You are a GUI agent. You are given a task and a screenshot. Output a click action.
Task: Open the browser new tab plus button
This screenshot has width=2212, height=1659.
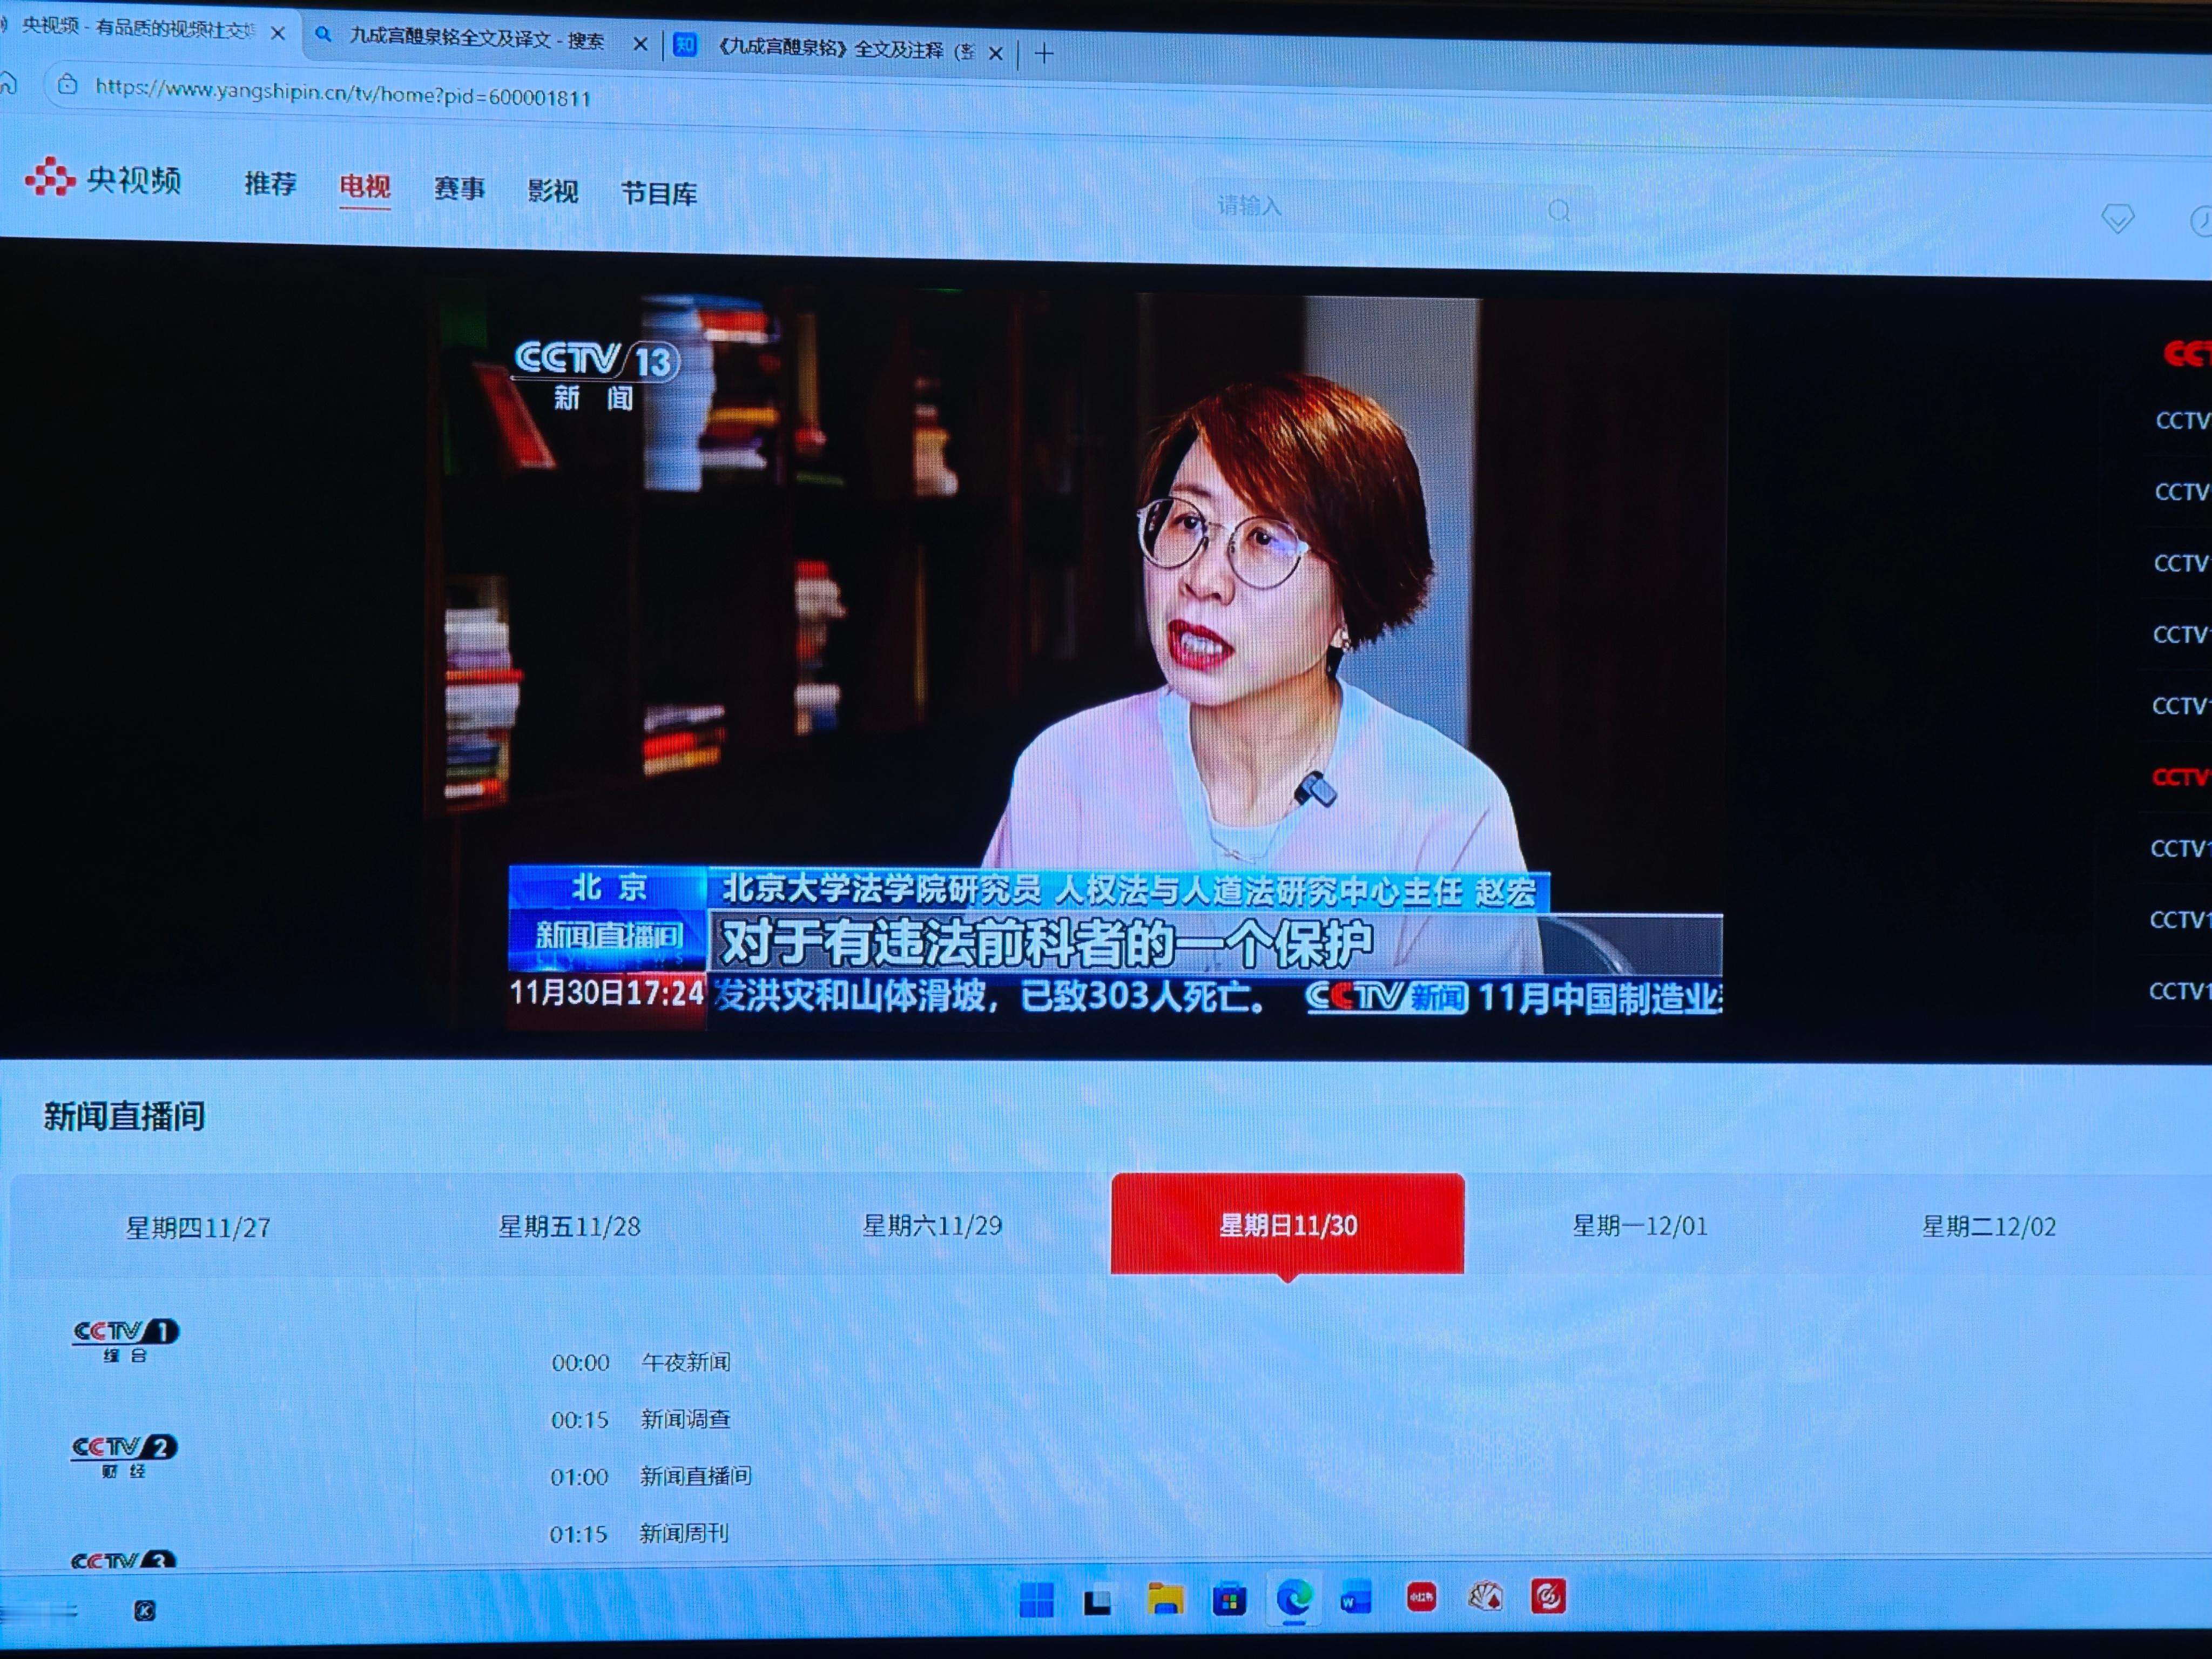1044,53
